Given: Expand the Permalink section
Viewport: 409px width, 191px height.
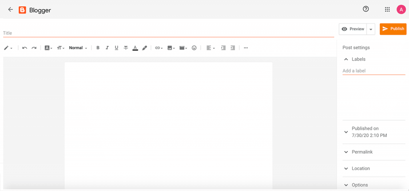Looking at the screenshot, I should tap(374, 152).
